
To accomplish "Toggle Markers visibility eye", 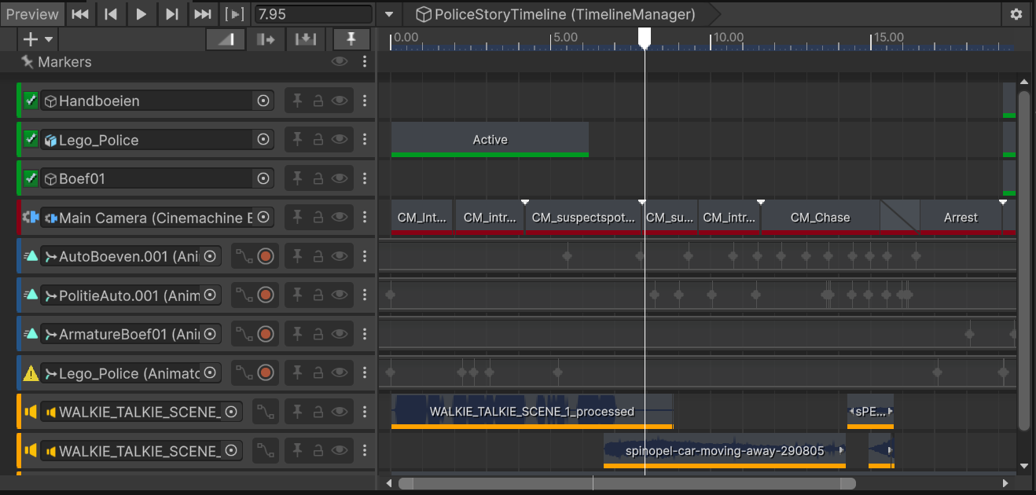I will (340, 61).
